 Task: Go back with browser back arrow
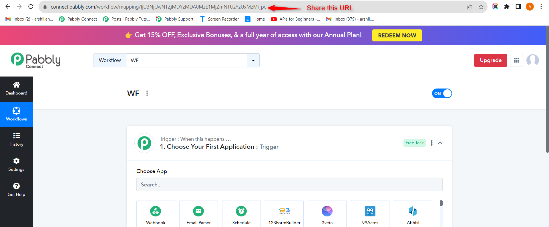pyautogui.click(x=8, y=7)
